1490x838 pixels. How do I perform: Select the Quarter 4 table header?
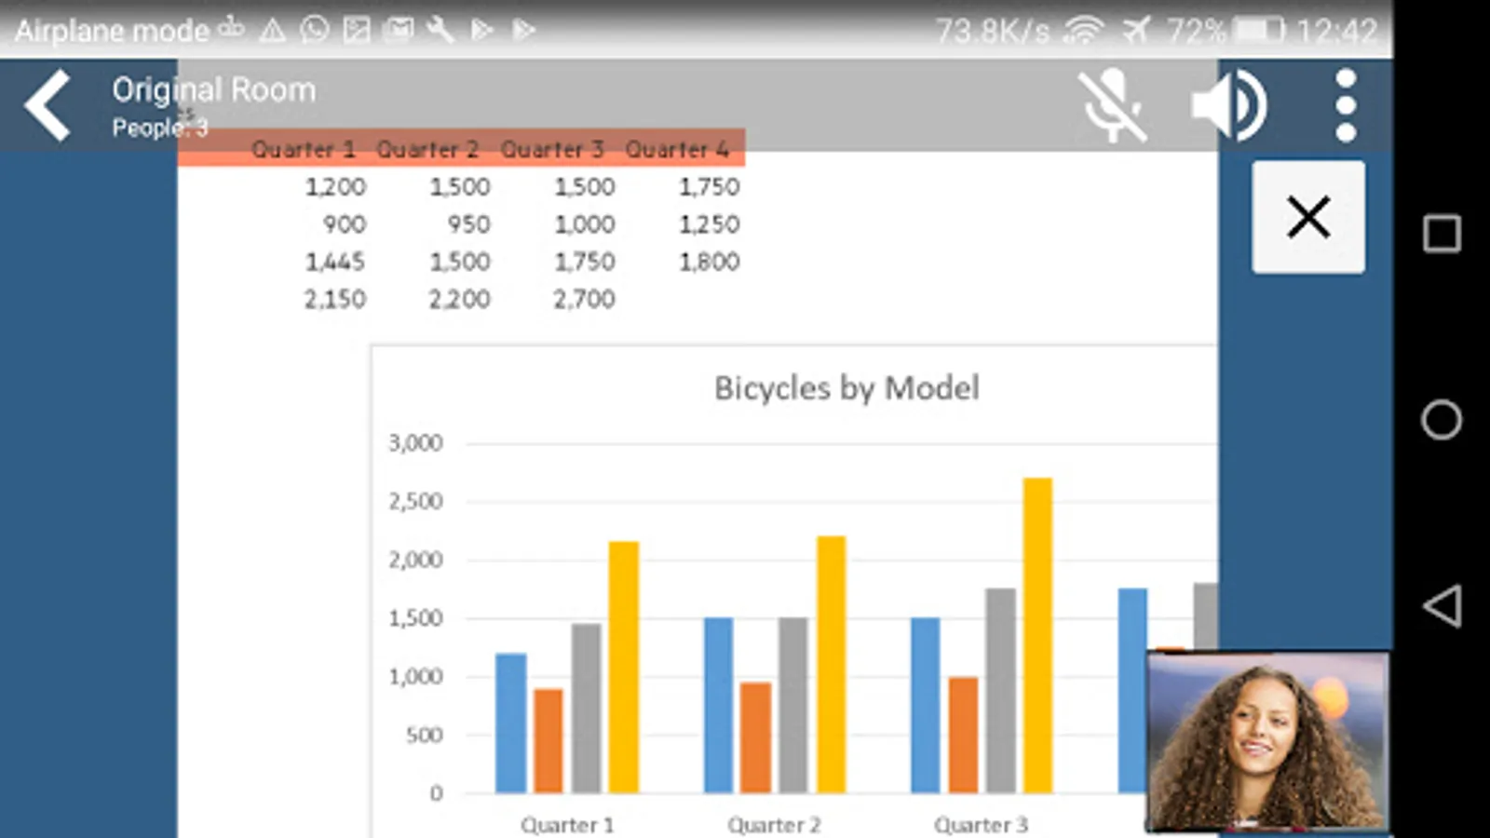pos(677,149)
